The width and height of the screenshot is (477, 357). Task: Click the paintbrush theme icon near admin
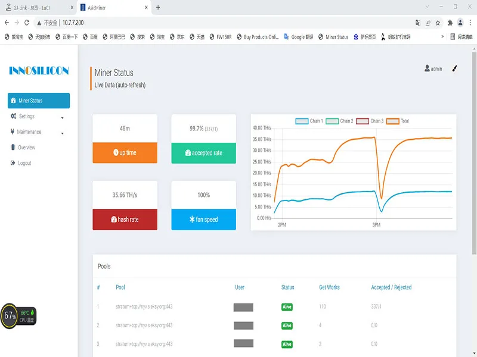click(454, 68)
